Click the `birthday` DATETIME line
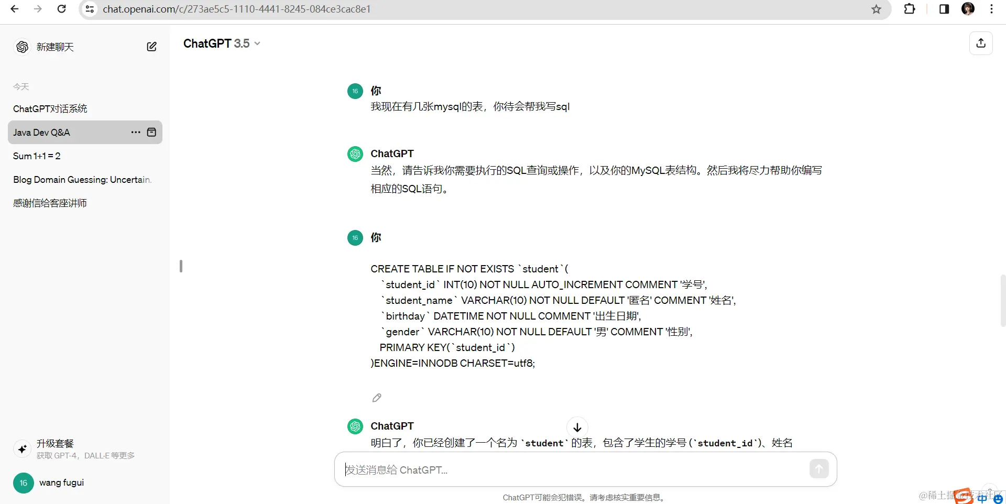This screenshot has width=1006, height=504. pos(511,316)
